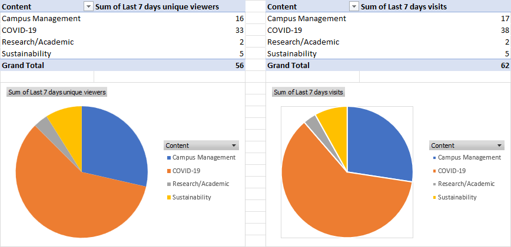Viewport: 511px width, 247px height.
Task: Click 'Sum of Last 7 days unique viewers' chart field button
Action: 57,92
